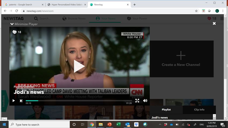Switch to patents - Google Search tab
This screenshot has height=128, width=228.
click(x=24, y=5)
